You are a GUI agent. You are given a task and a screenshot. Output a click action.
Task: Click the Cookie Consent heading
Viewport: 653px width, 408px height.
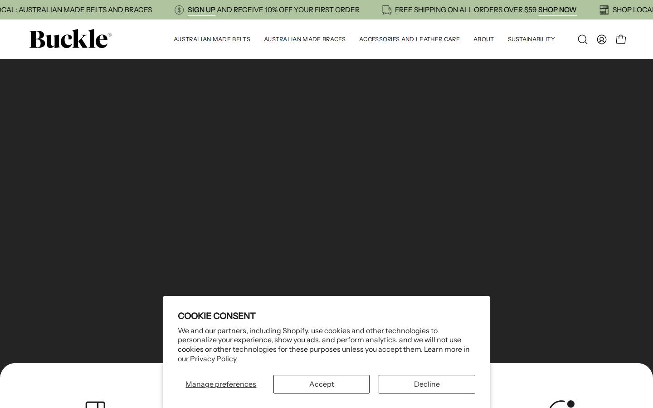[216, 316]
